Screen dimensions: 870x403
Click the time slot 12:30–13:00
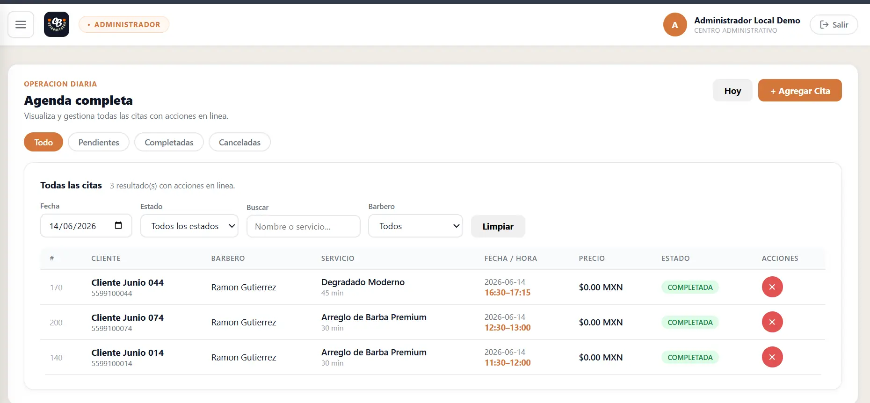pyautogui.click(x=507, y=328)
